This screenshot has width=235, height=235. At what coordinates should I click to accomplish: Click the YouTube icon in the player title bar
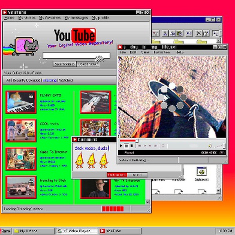tap(120, 47)
